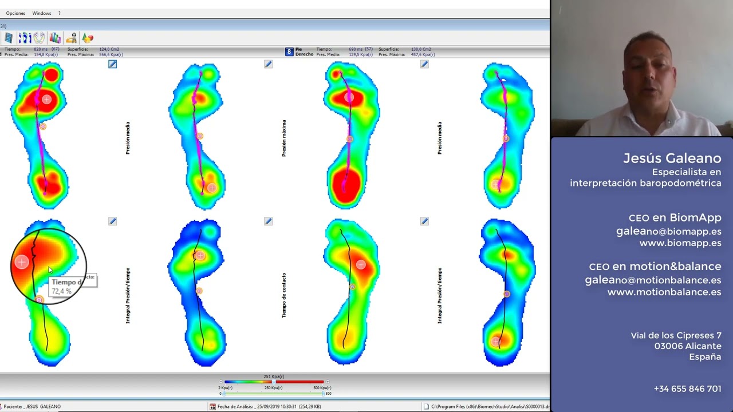Click edit pencil icon above first Presión media label
Screen dimensions: 733x412
click(112, 64)
